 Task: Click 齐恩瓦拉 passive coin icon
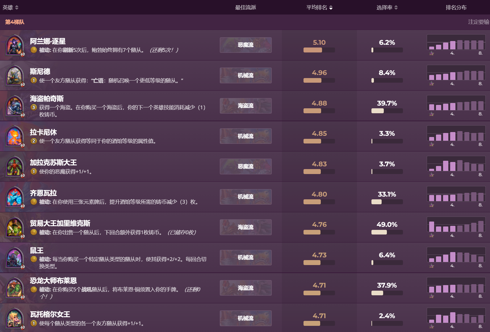(x=34, y=202)
